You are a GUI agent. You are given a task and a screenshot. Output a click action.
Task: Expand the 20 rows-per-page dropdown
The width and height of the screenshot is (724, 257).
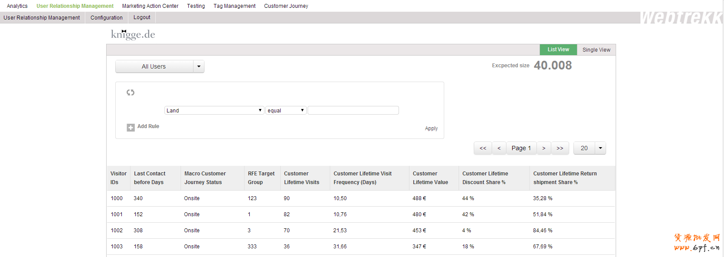600,148
